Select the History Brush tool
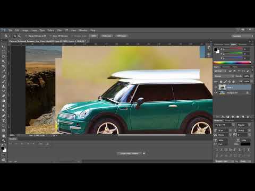 click(x=3, y=91)
